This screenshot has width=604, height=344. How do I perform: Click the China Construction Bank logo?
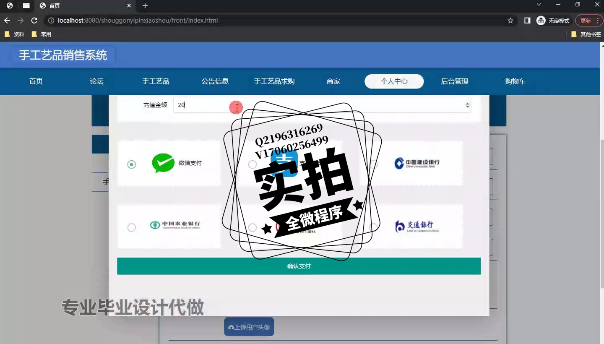tap(417, 163)
